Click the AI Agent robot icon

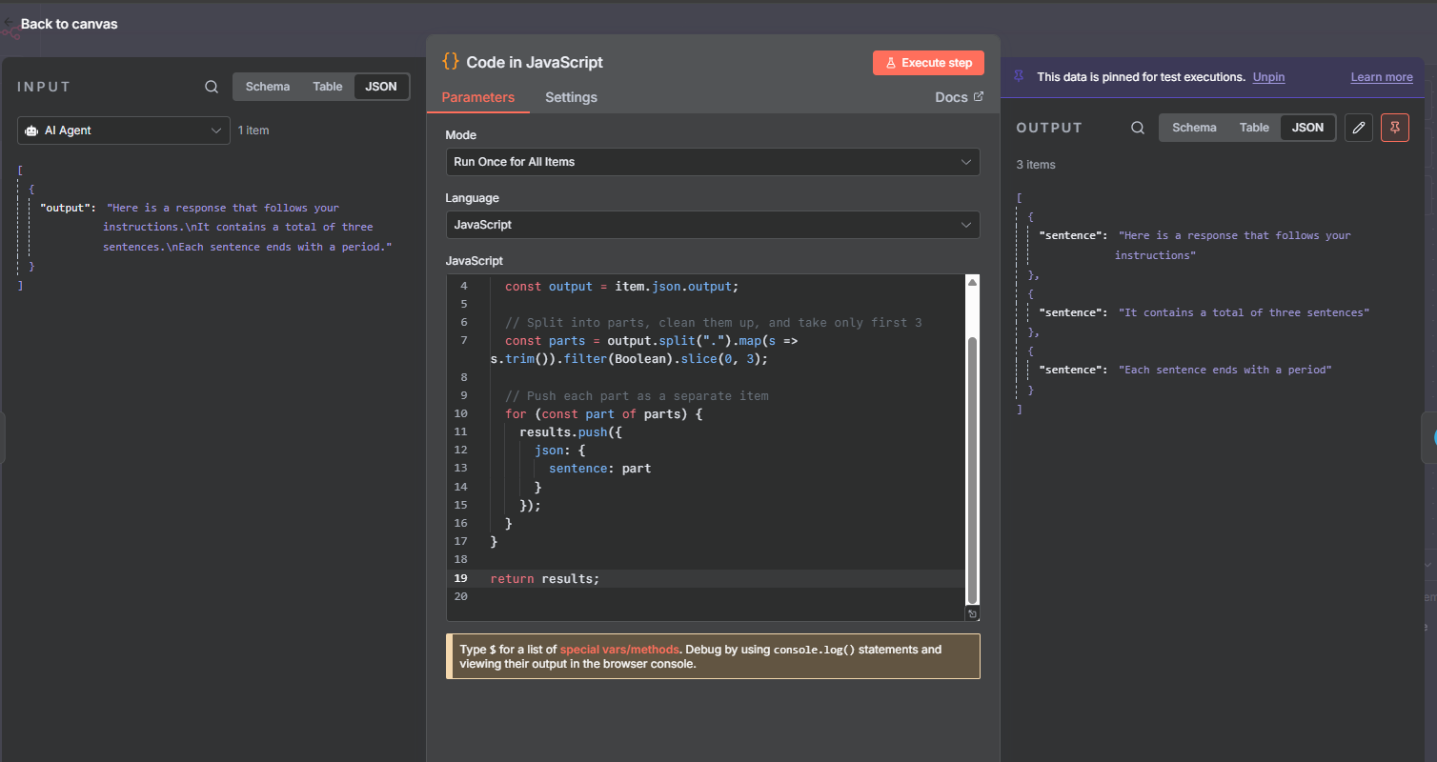point(31,130)
